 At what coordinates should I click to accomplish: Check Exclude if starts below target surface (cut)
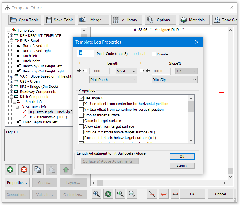pos(81,138)
